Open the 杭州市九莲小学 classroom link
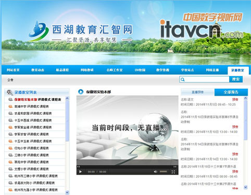Image resolution: width=251 pixels, height=195 pixels. pyautogui.click(x=24, y=190)
